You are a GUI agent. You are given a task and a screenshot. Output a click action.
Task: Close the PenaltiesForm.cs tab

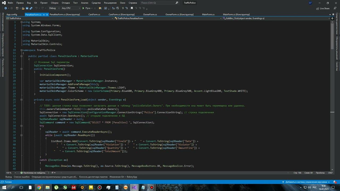click(47, 15)
